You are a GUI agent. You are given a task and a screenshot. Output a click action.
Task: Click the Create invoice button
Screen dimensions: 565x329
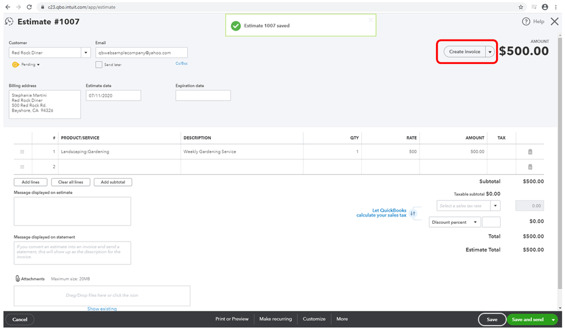464,52
